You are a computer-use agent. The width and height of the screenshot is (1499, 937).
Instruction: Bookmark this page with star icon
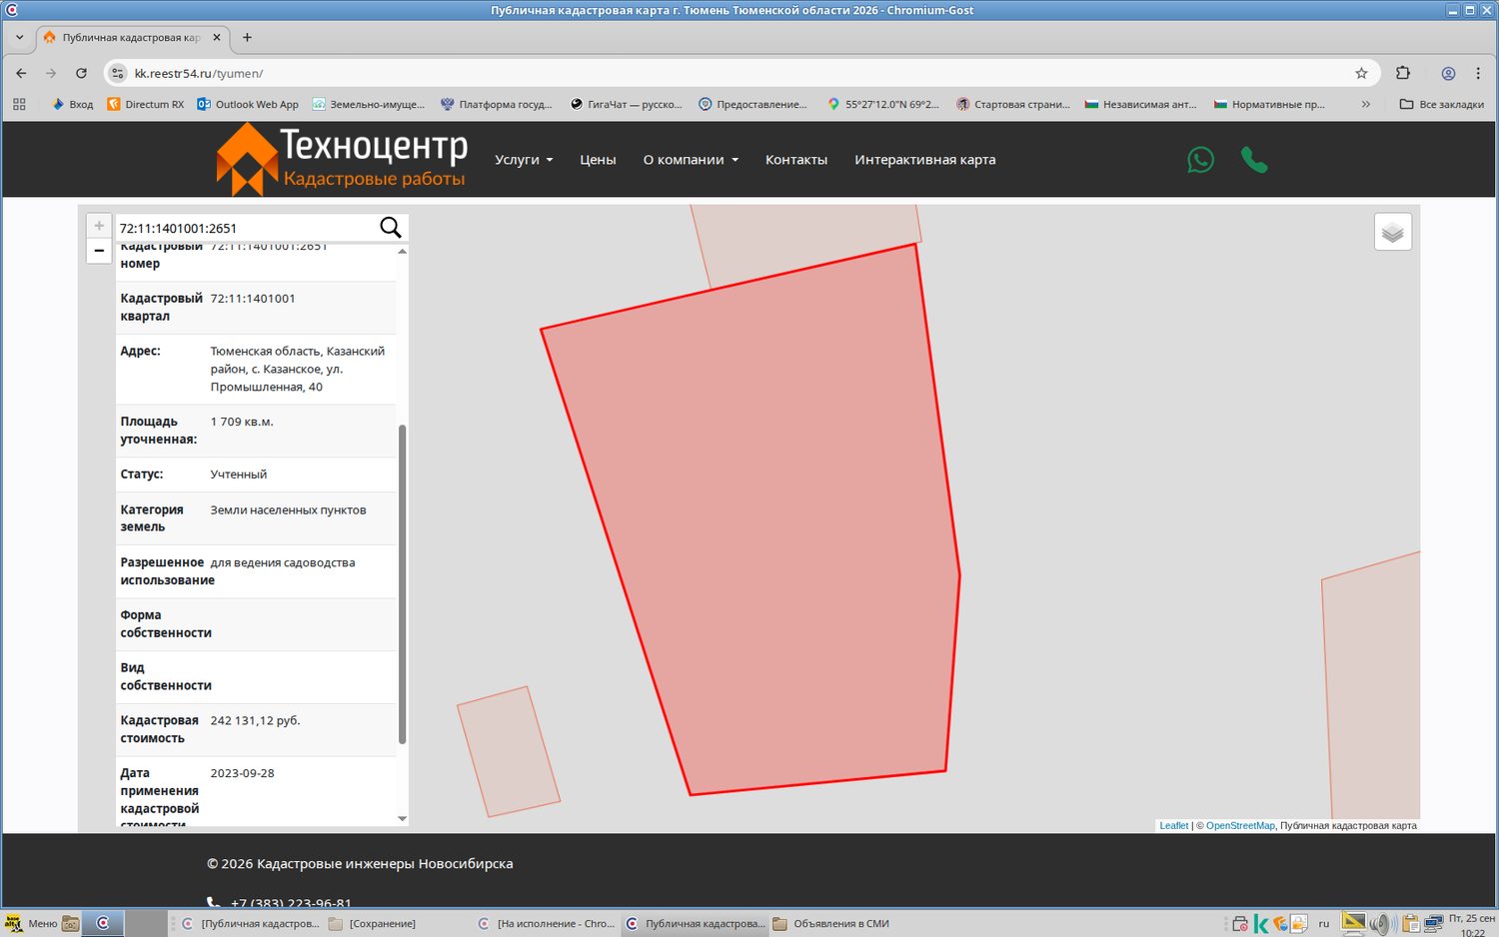(1361, 73)
